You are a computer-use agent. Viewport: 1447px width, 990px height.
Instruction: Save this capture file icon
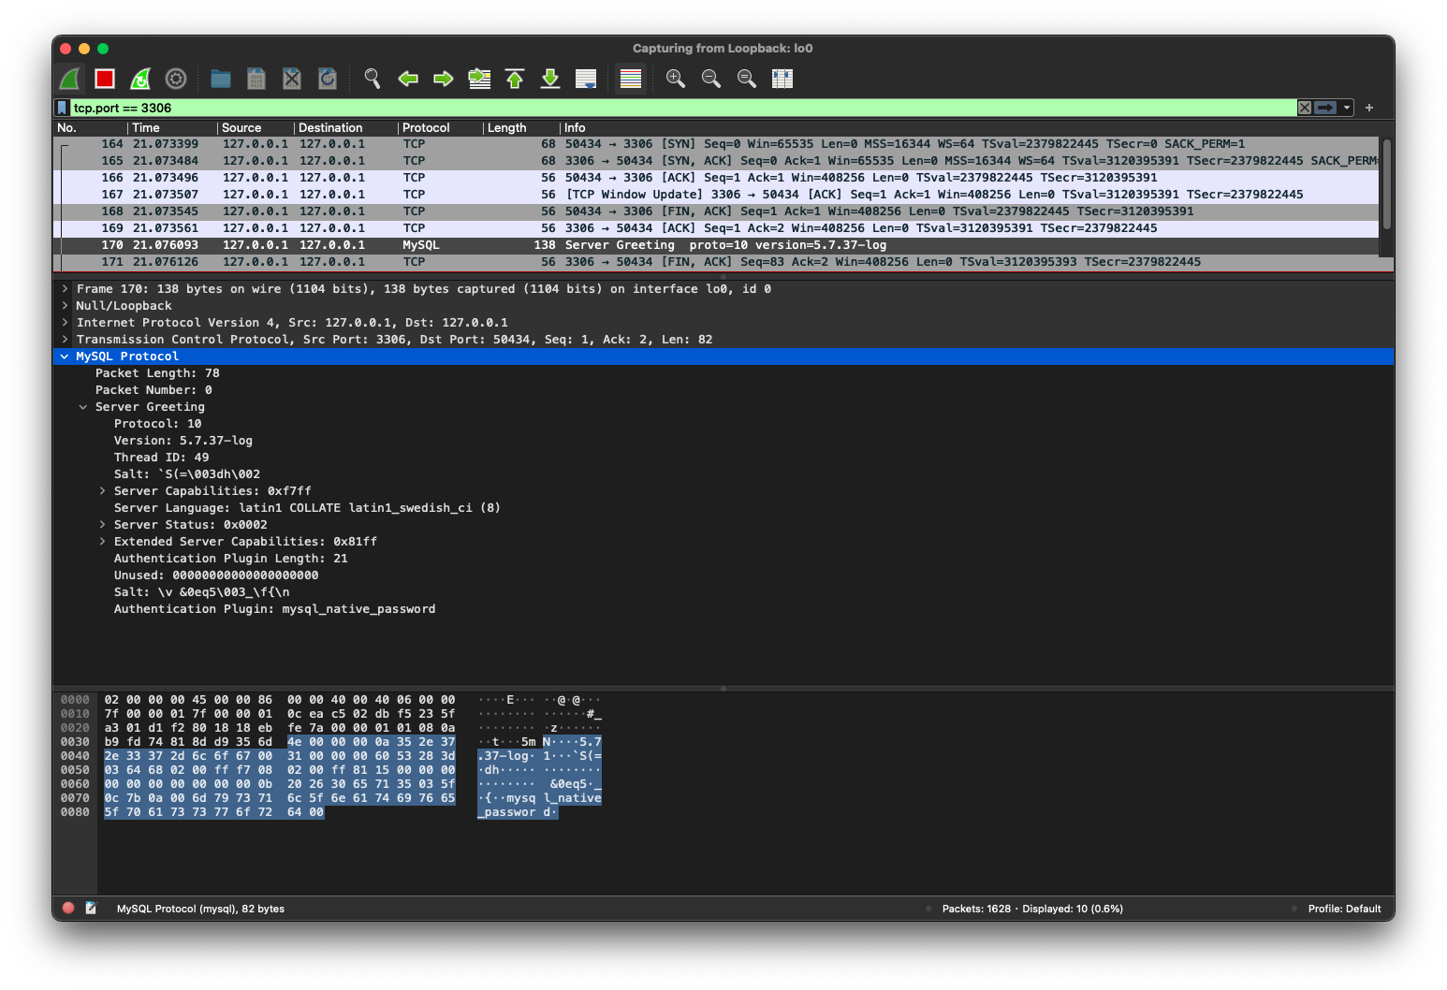point(256,79)
